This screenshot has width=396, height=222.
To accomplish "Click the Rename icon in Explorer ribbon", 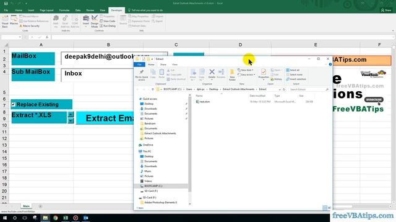I will pos(221,74).
